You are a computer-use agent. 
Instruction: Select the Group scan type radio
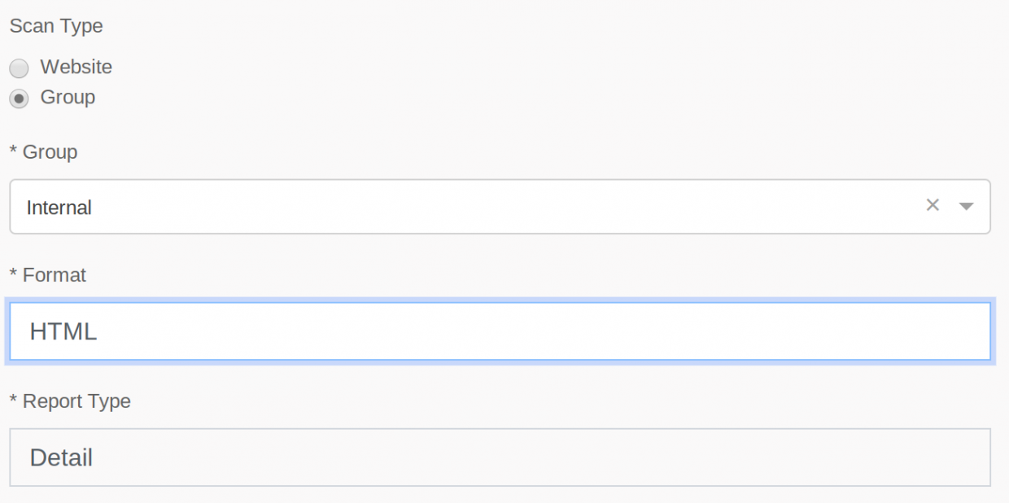coord(19,98)
